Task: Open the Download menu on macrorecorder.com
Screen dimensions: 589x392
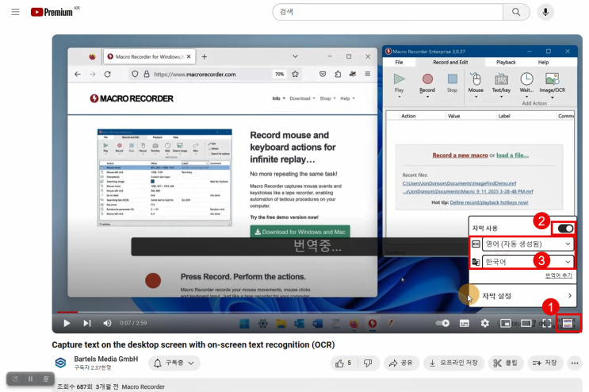Action: coord(302,98)
